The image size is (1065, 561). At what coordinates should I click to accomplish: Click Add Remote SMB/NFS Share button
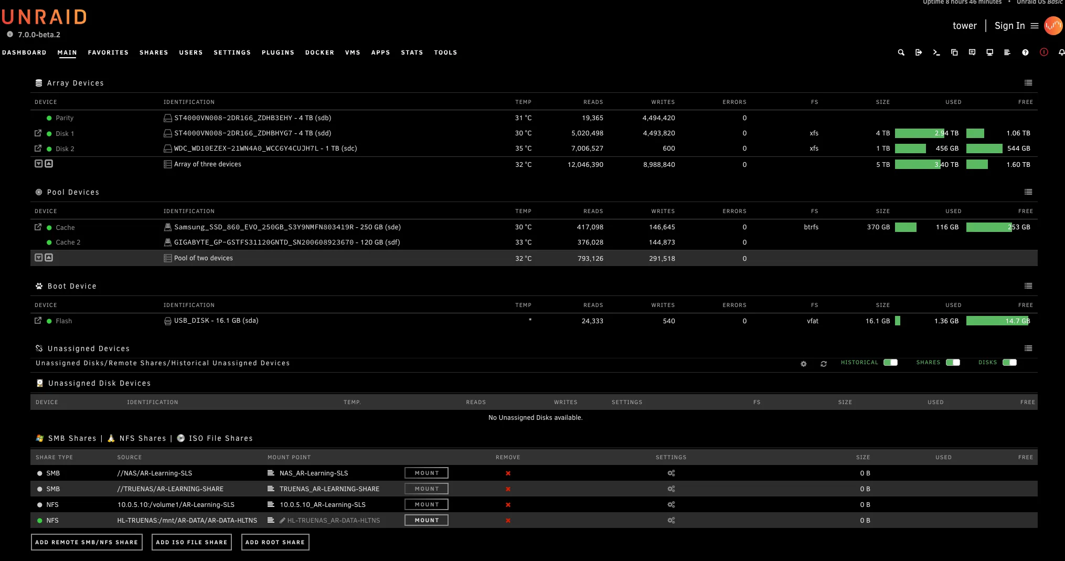[x=87, y=542]
